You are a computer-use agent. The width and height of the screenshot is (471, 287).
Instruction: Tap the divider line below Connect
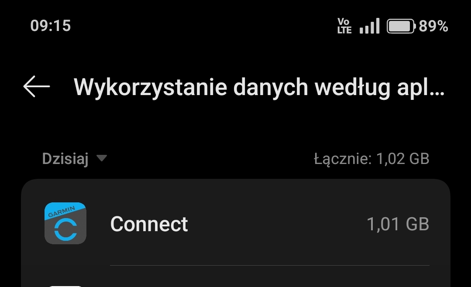click(x=270, y=265)
